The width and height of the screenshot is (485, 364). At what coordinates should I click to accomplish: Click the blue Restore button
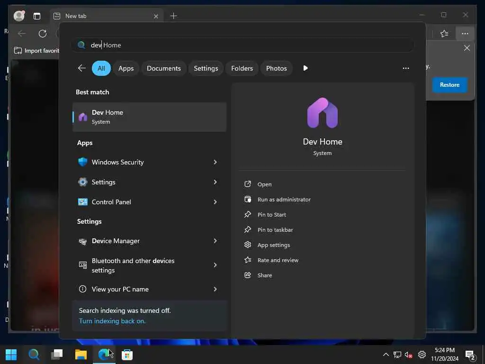tap(449, 85)
